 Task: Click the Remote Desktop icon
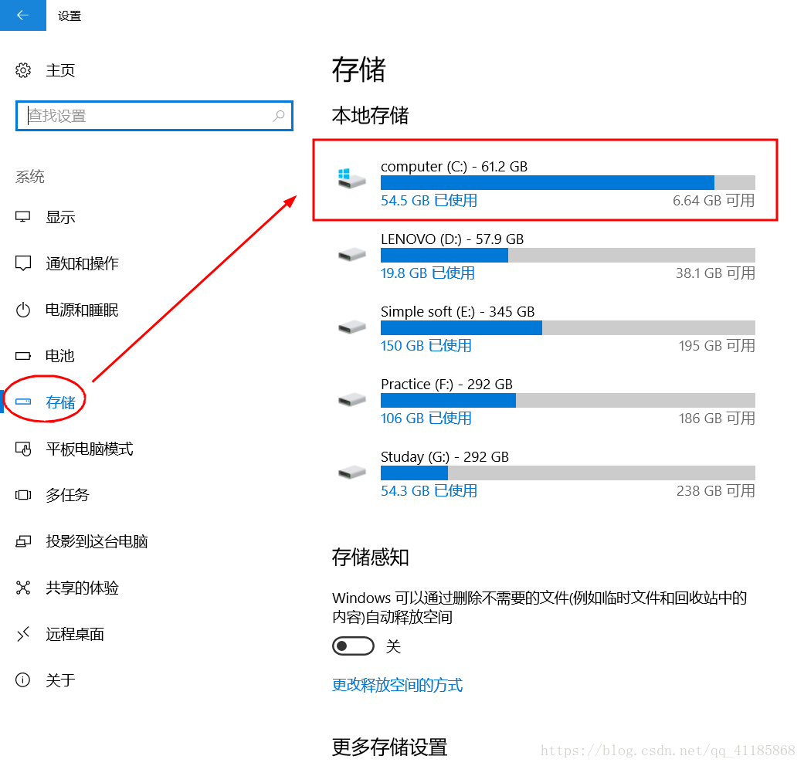(23, 634)
